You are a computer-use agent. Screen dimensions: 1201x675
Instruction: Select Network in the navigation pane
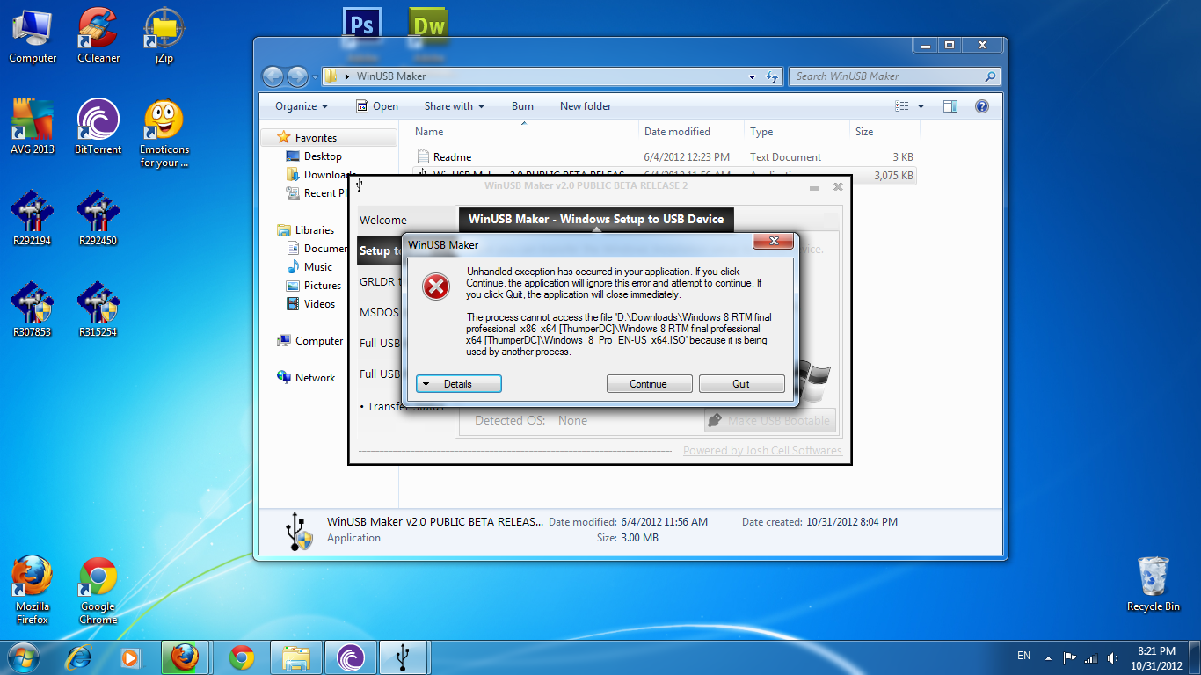[x=315, y=378]
